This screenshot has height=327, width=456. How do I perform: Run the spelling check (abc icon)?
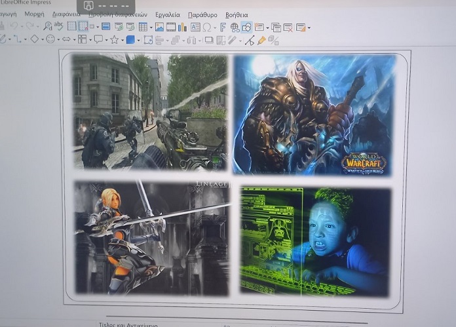point(58,26)
